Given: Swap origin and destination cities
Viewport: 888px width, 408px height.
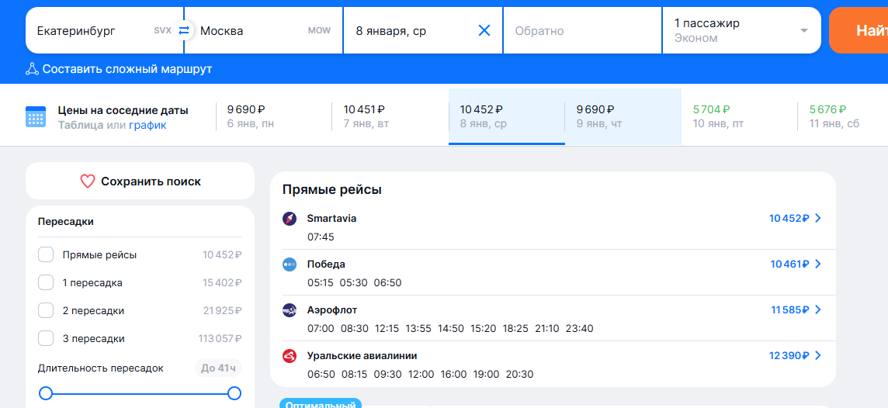Looking at the screenshot, I should 184,30.
